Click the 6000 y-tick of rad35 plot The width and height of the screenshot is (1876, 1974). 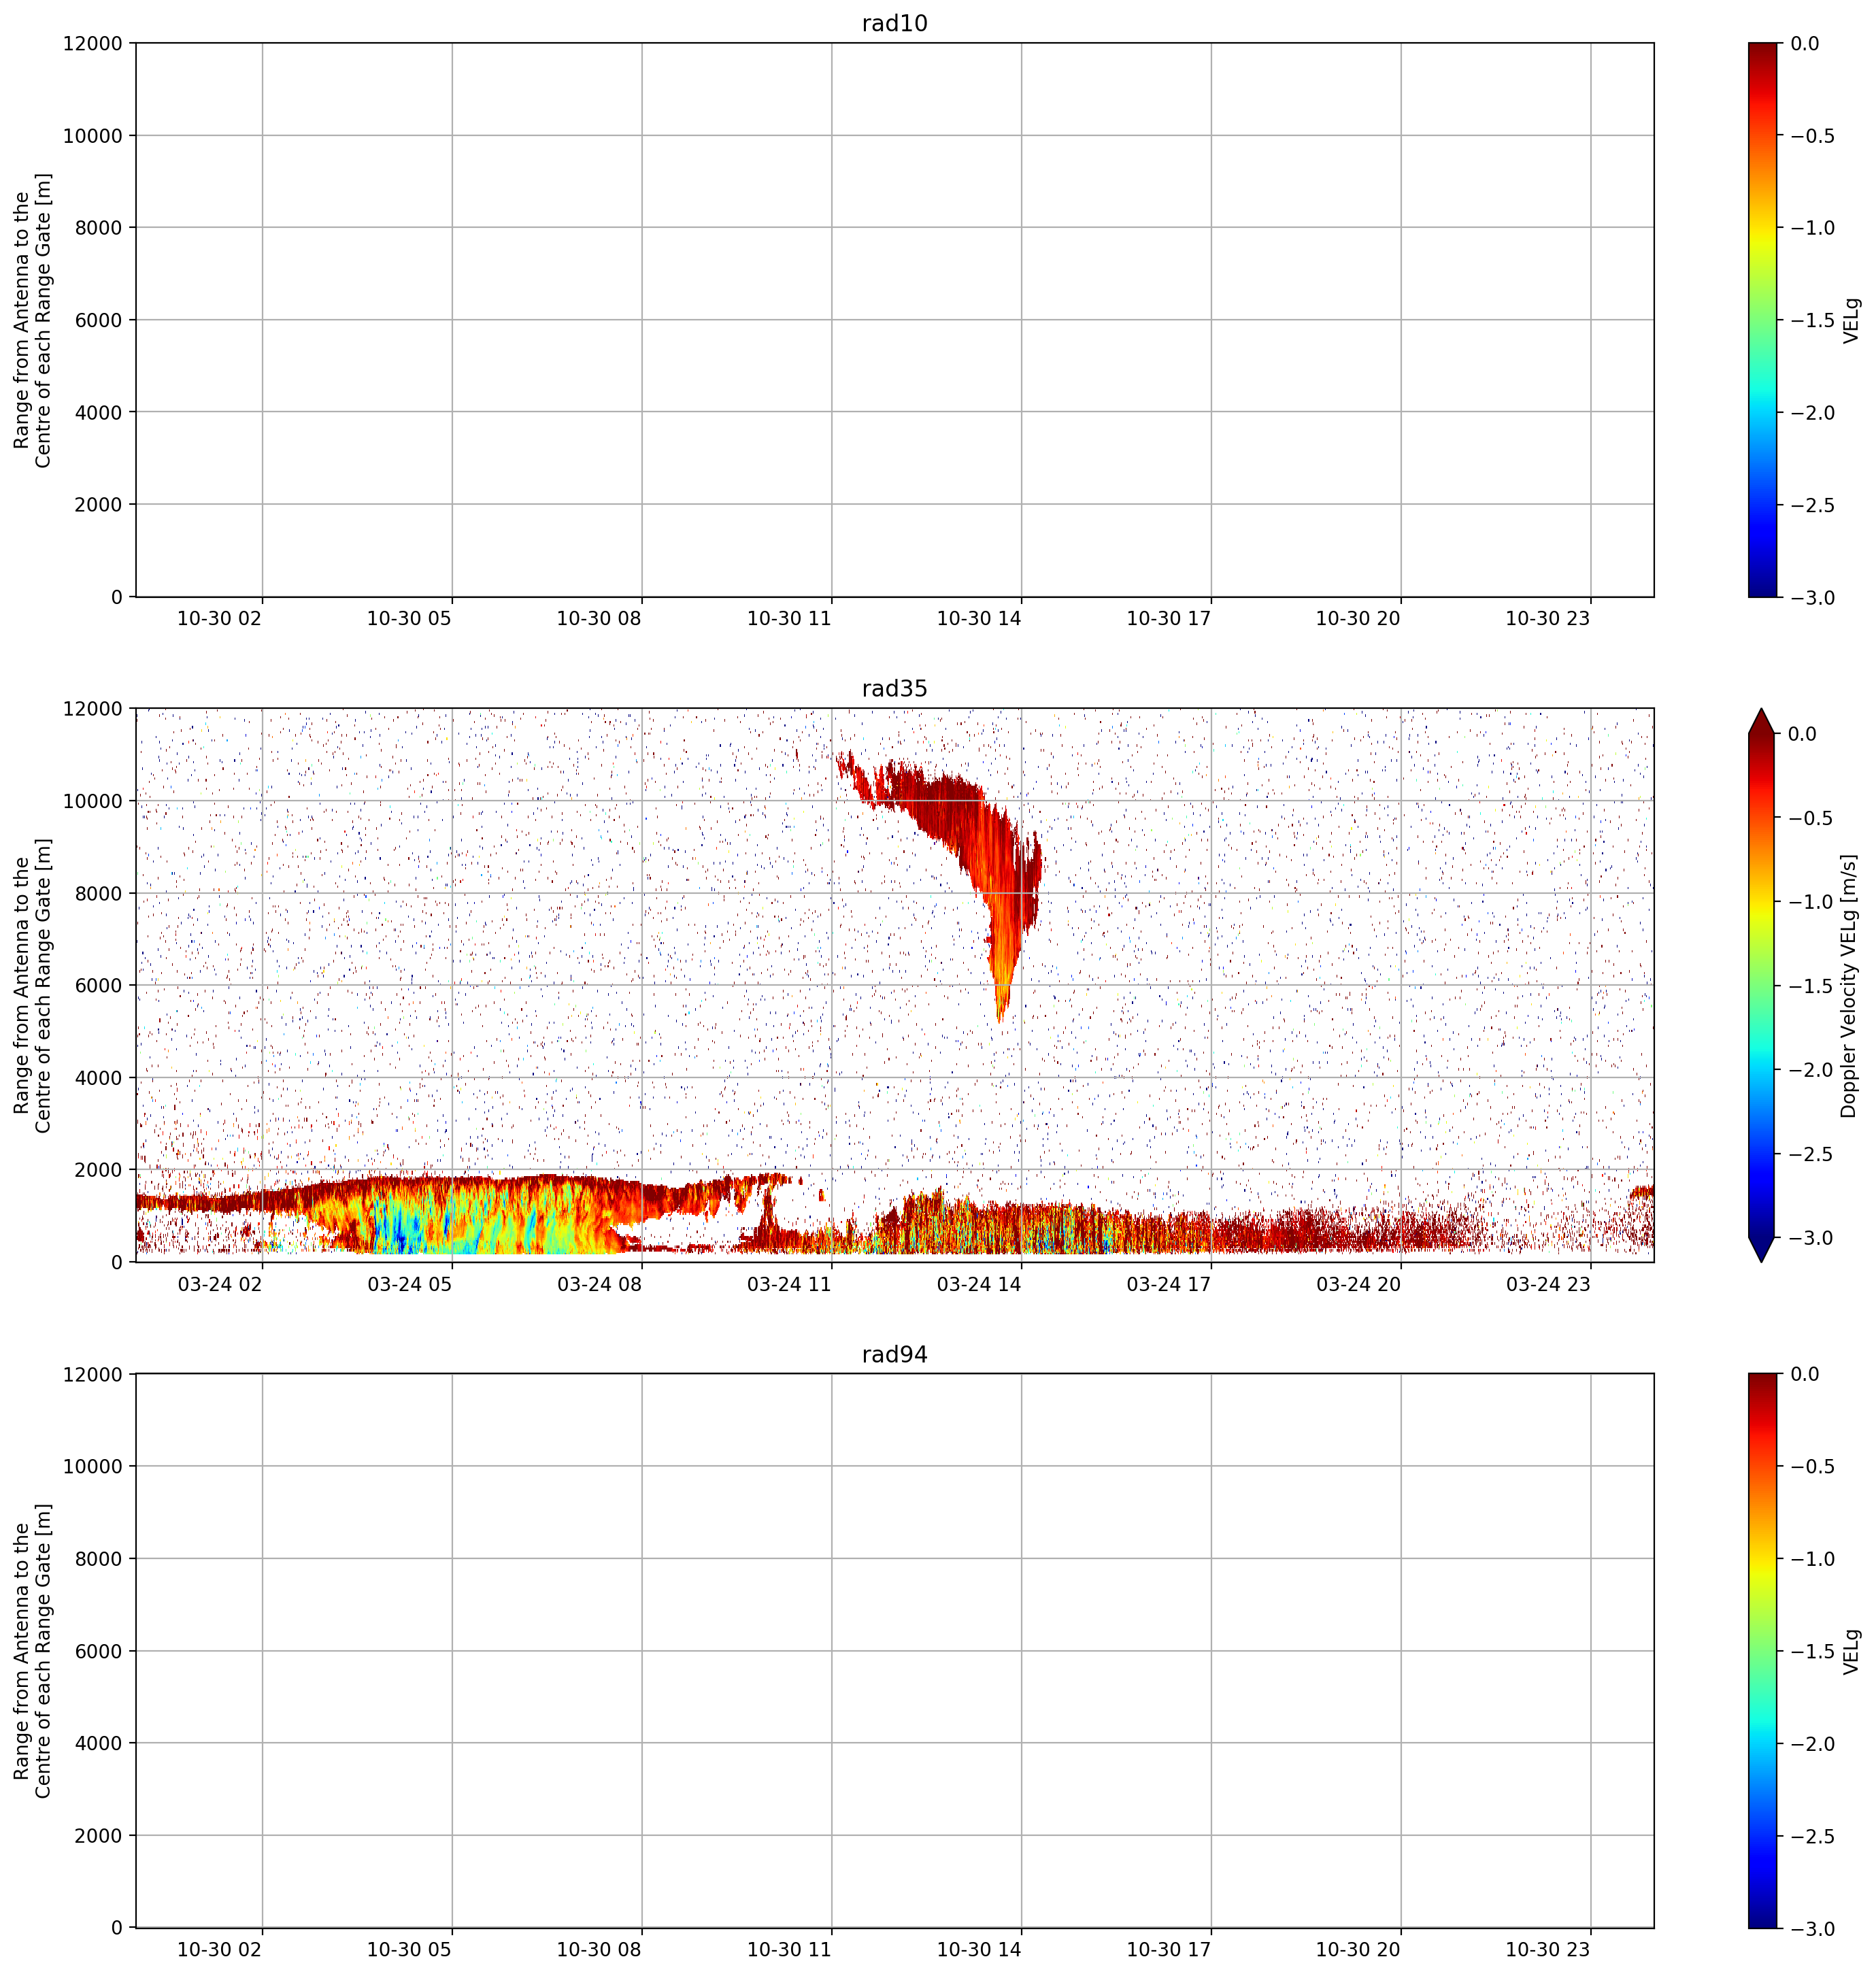click(x=99, y=986)
